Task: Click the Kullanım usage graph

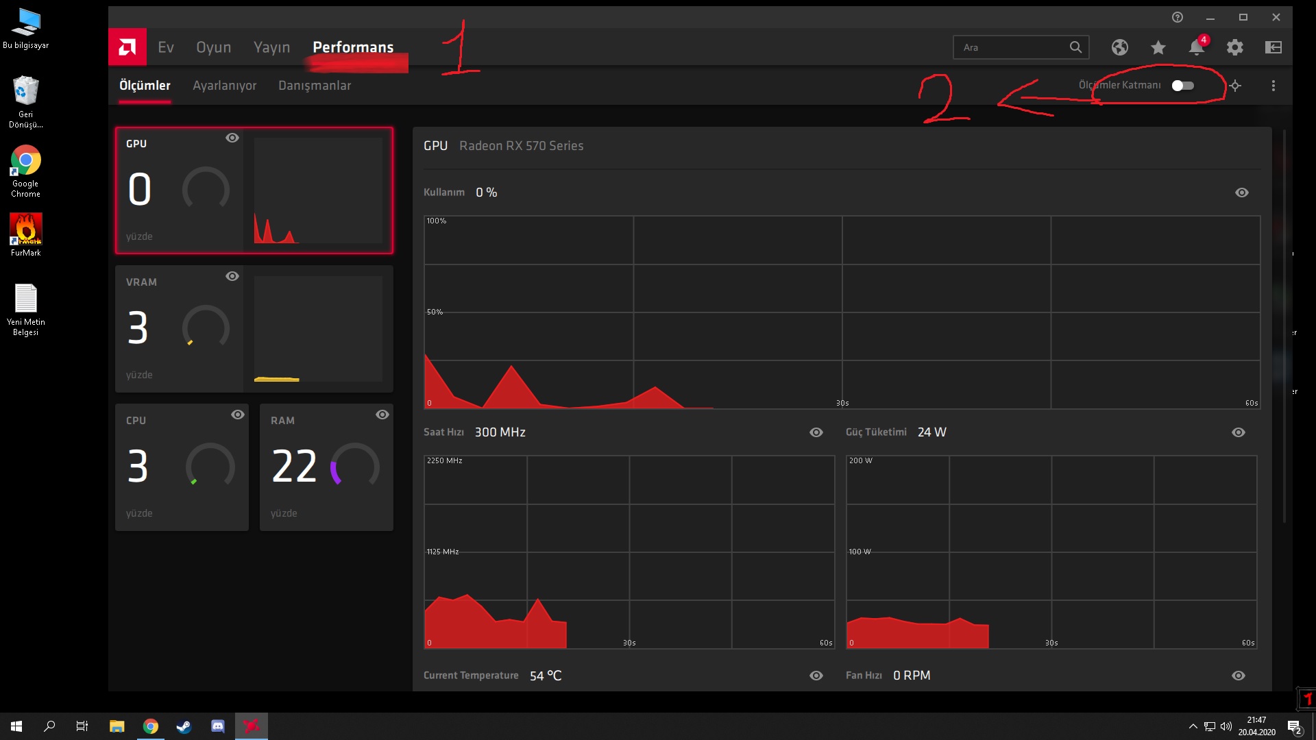Action: 842,312
